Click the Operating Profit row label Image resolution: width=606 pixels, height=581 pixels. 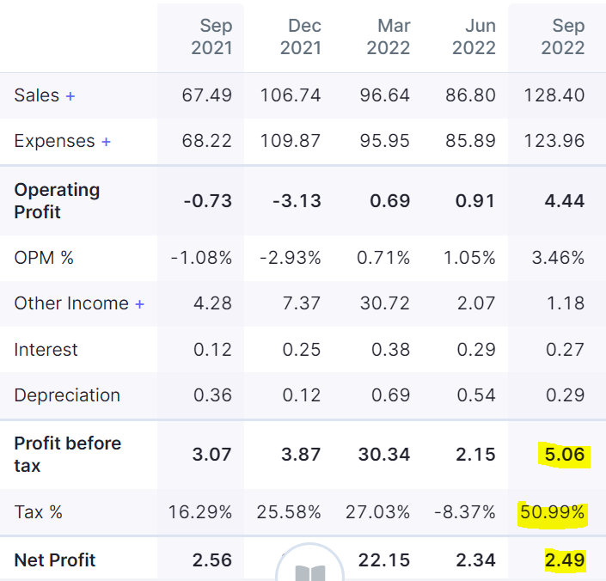coord(57,201)
